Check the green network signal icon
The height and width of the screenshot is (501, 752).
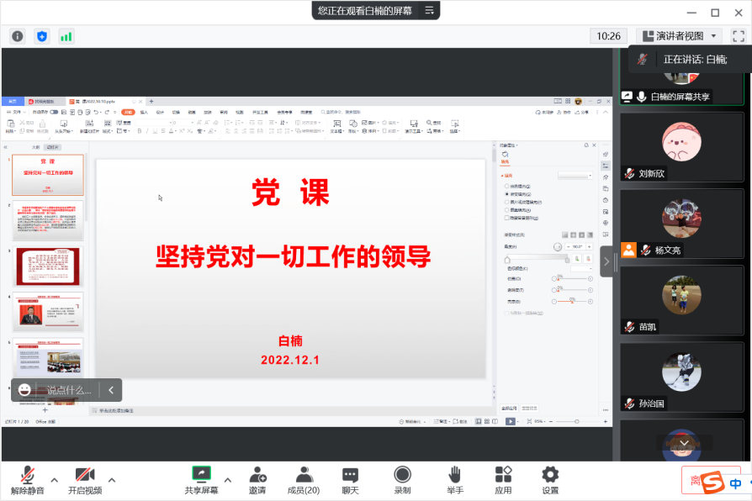[x=66, y=36]
